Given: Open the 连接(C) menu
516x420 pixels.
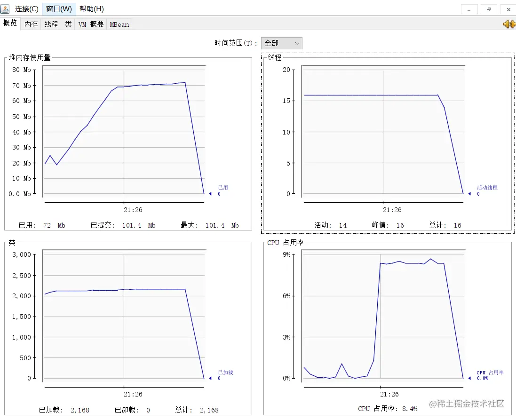Looking at the screenshot, I should point(27,9).
